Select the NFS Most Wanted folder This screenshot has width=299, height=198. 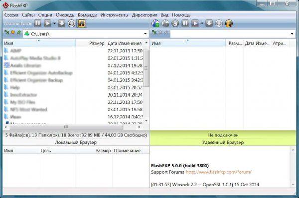[28, 109]
